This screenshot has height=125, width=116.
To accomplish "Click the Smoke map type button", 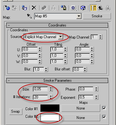I will [x=97, y=16].
